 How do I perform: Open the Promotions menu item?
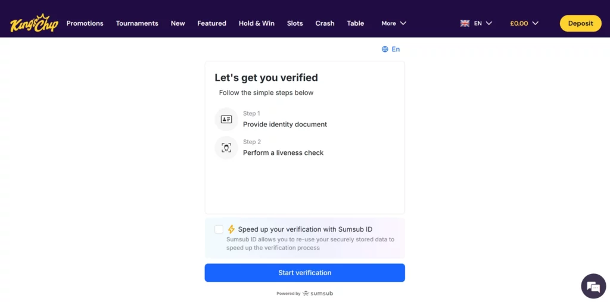coord(85,23)
